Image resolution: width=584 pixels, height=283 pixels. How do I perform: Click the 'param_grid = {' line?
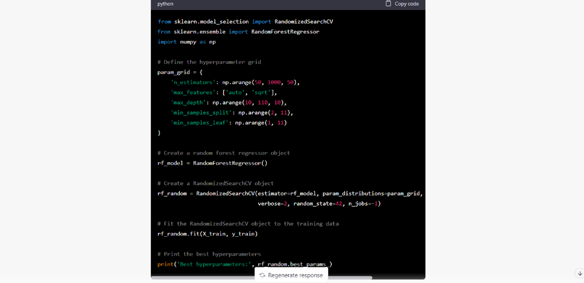(180, 72)
